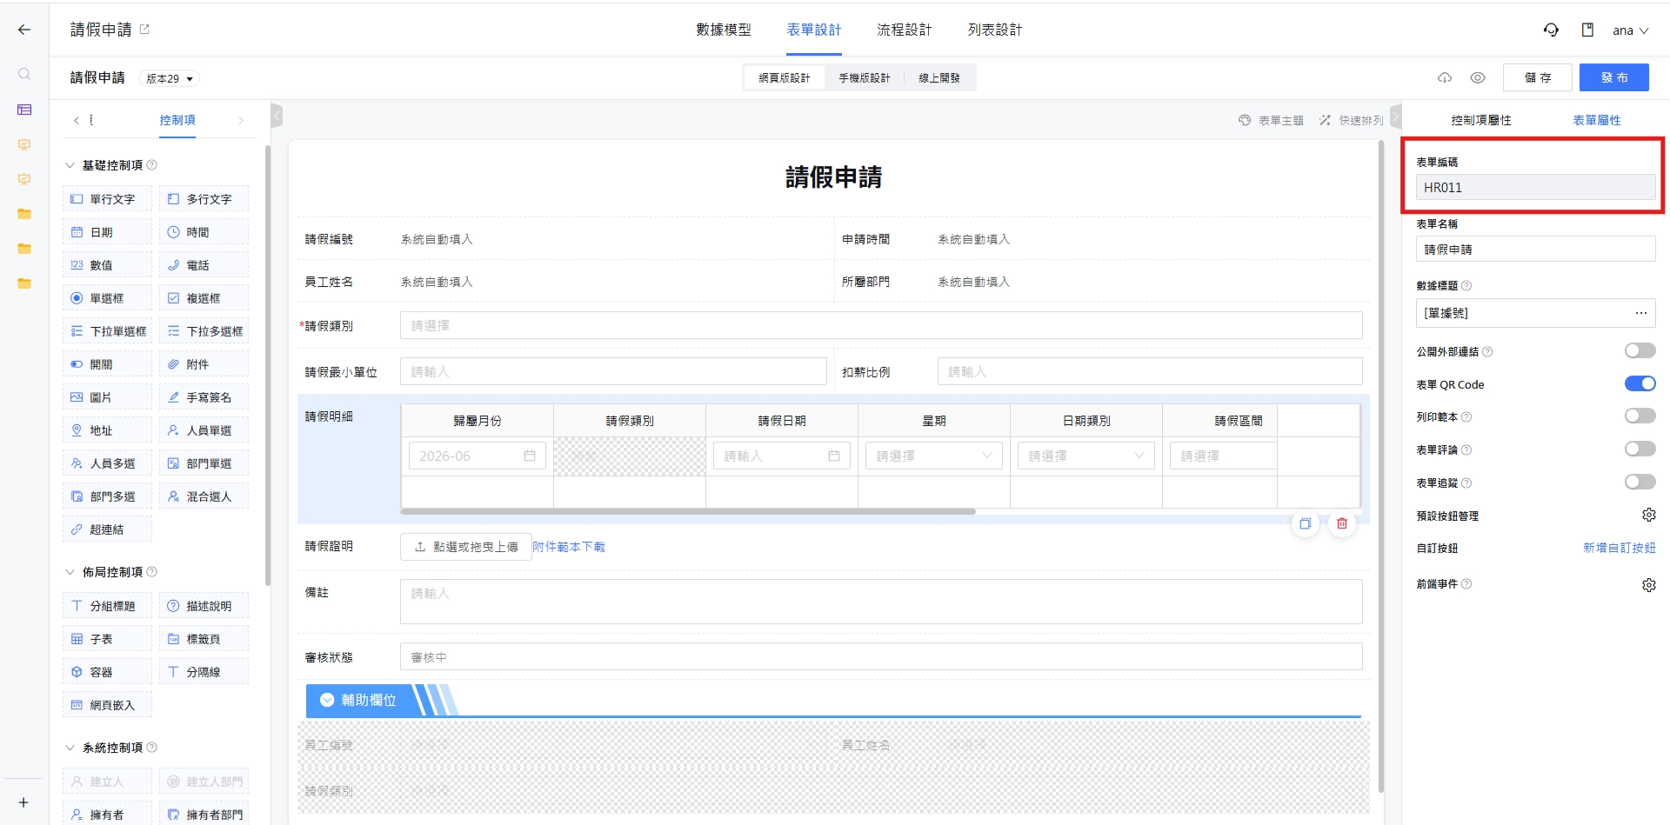Select the 手機版設計 tab
The height and width of the screenshot is (825, 1670).
coord(865,77)
